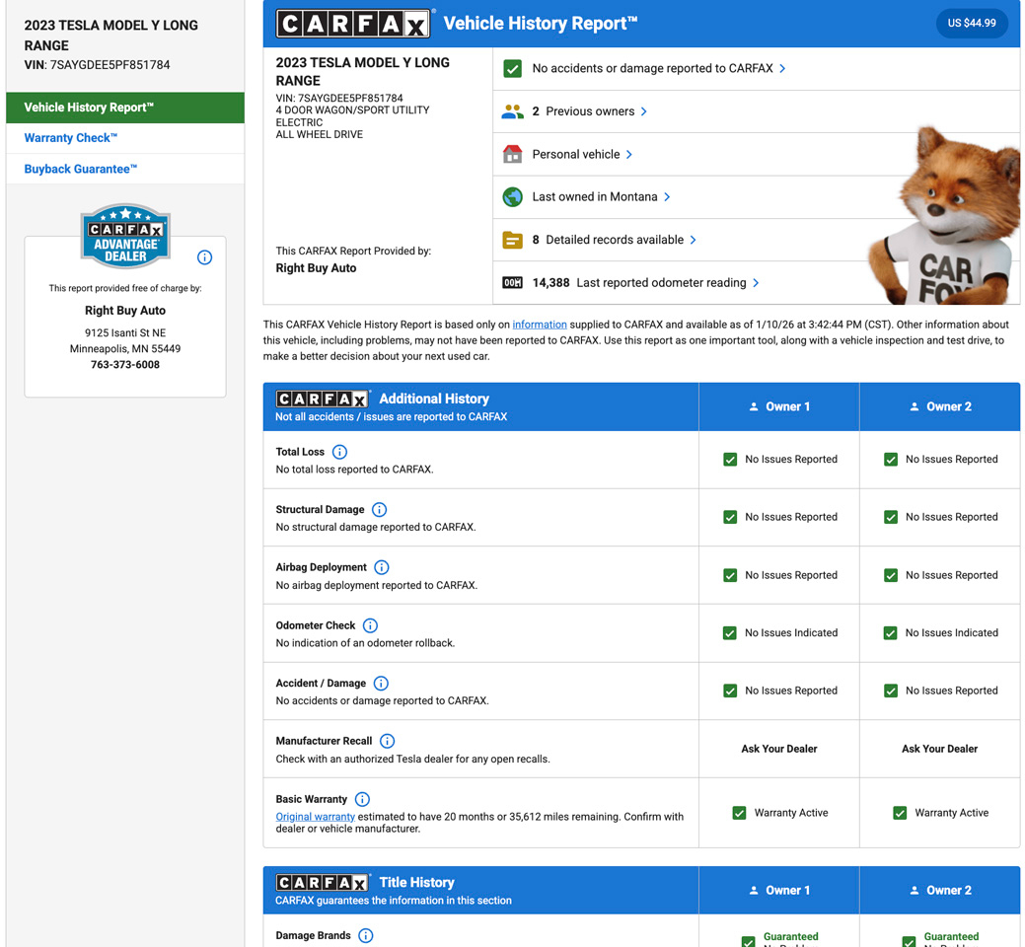The image size is (1025, 947).
Task: Open the Manufacturer Recall info icon
Action: [387, 741]
